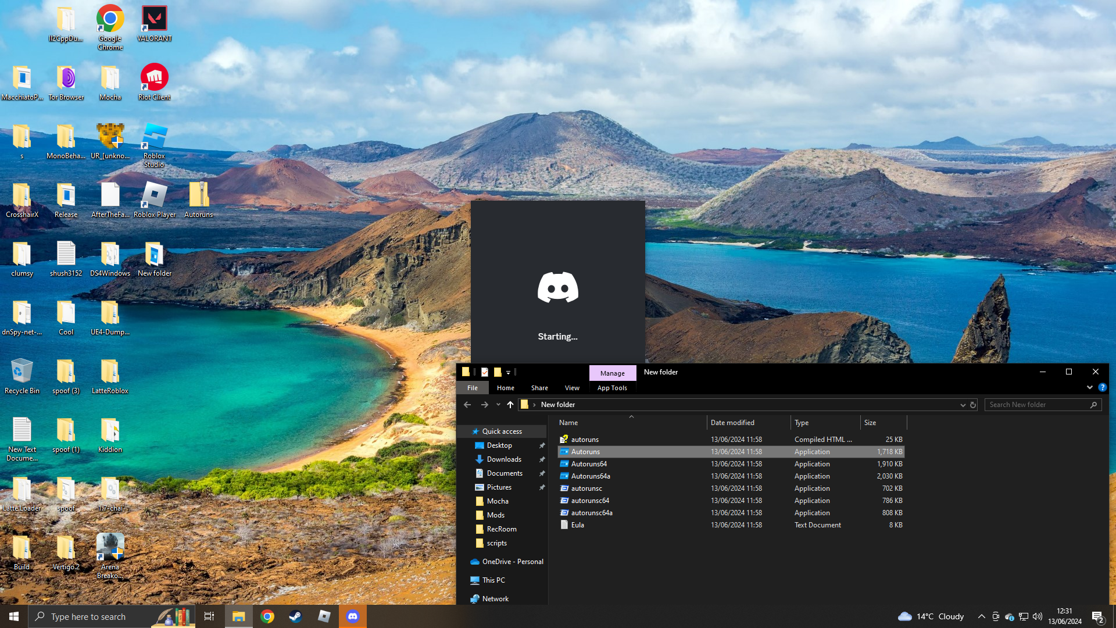Click the New folder quick access icon

(x=498, y=372)
